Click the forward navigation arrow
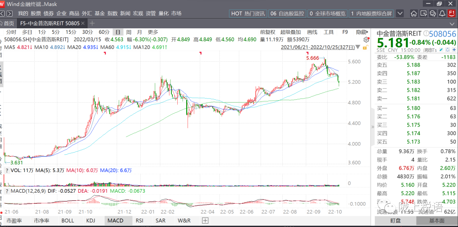 [10, 14]
